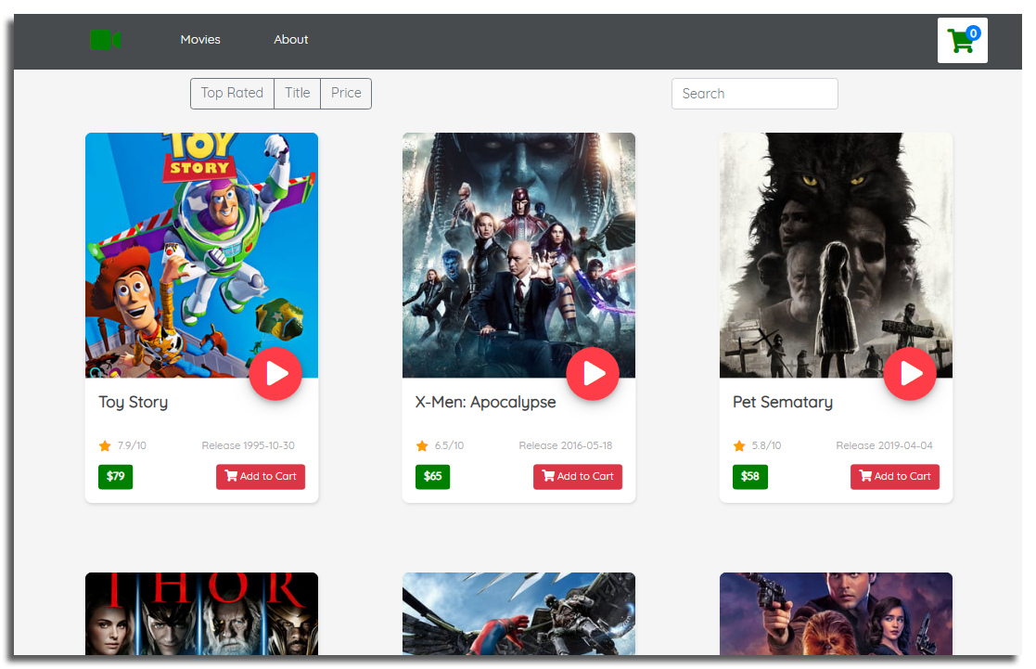Open the shopping cart icon
1036x669 pixels.
[x=962, y=40]
